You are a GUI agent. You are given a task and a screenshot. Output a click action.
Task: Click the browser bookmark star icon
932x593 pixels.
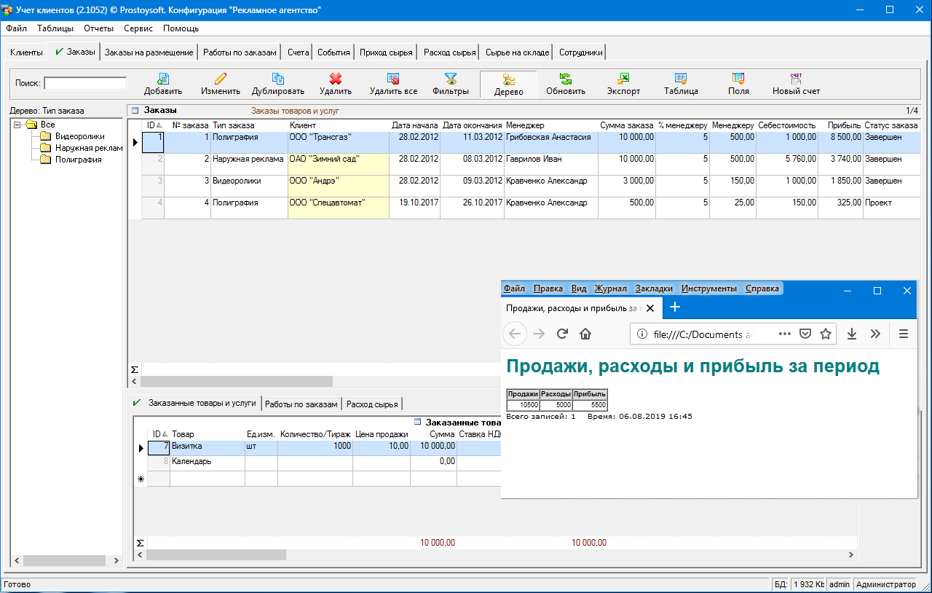(826, 334)
